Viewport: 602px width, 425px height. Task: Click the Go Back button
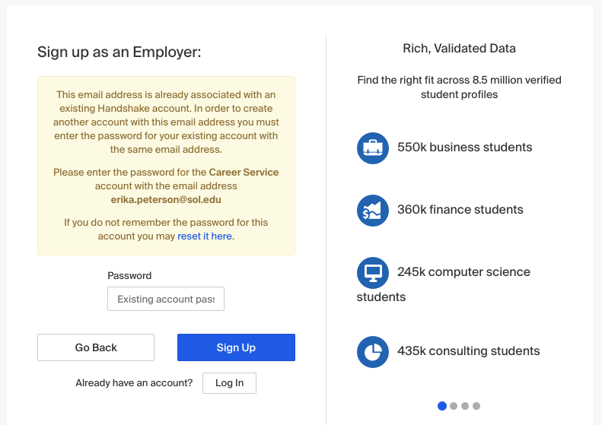[96, 347]
